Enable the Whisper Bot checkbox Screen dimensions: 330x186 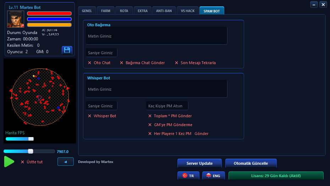point(102,116)
